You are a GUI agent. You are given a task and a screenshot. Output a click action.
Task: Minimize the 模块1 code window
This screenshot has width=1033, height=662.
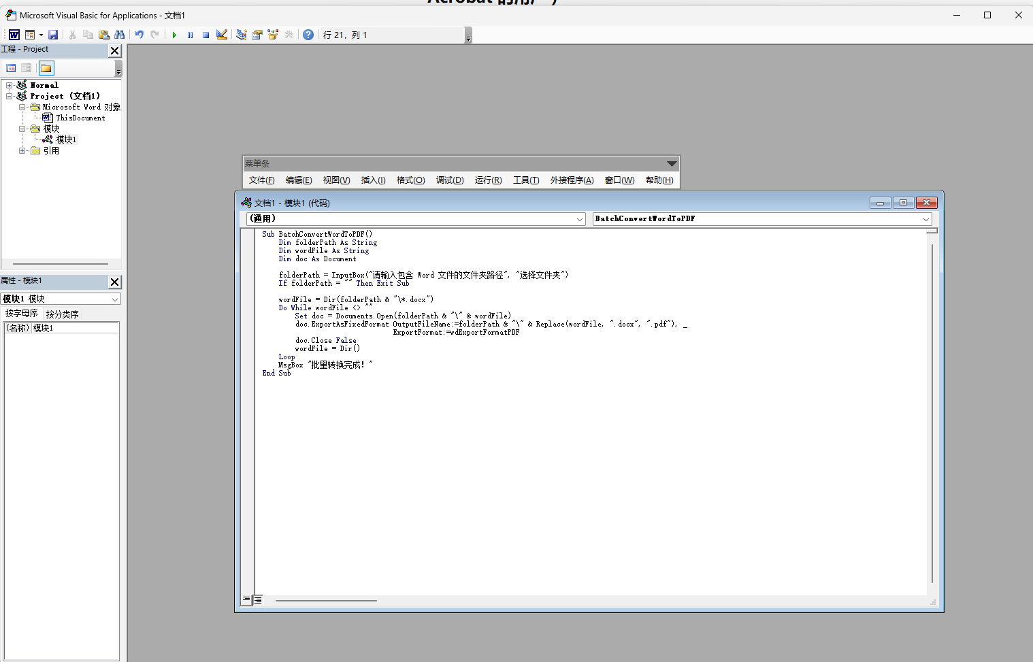(880, 203)
